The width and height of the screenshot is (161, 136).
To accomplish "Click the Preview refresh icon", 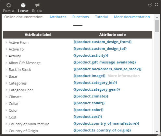I will (8, 5).
